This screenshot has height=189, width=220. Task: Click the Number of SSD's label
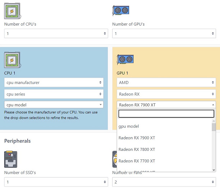(20, 172)
